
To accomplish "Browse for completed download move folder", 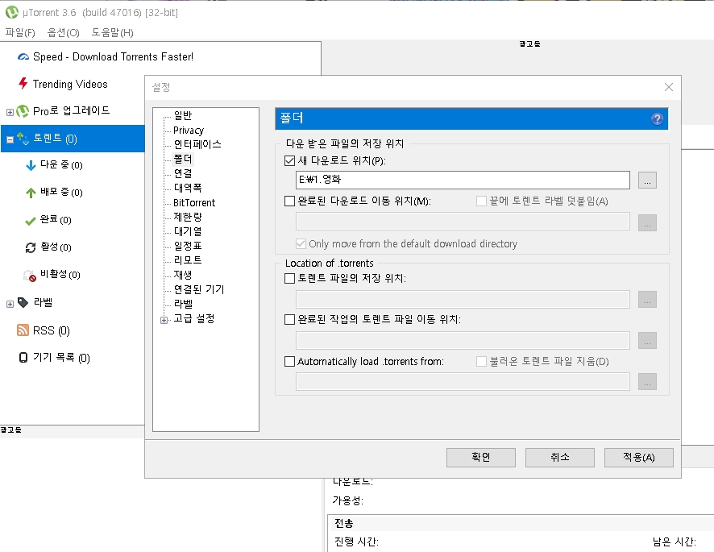I will click(647, 222).
